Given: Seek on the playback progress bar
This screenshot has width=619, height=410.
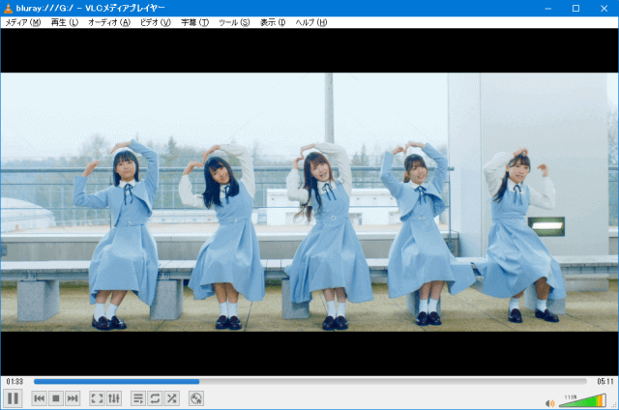Looking at the screenshot, I should (310, 382).
